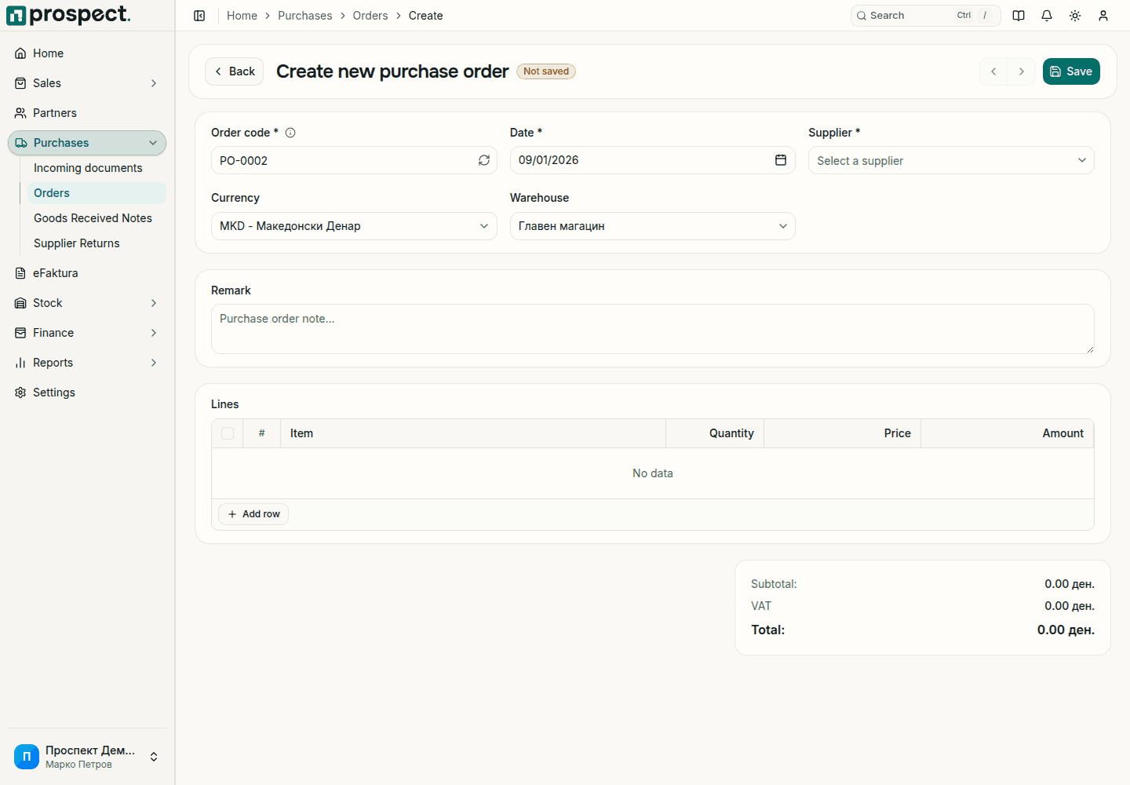Image resolution: width=1130 pixels, height=785 pixels.
Task: Go to previous record arrow
Action: 993,71
